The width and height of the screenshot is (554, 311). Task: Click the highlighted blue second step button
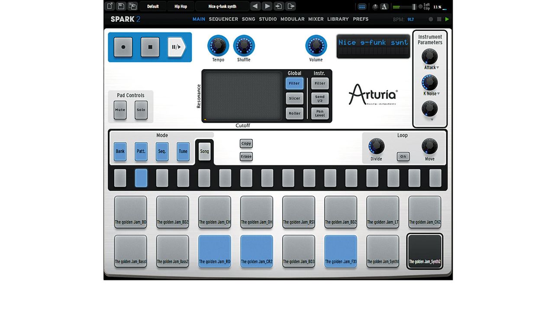pos(141,178)
